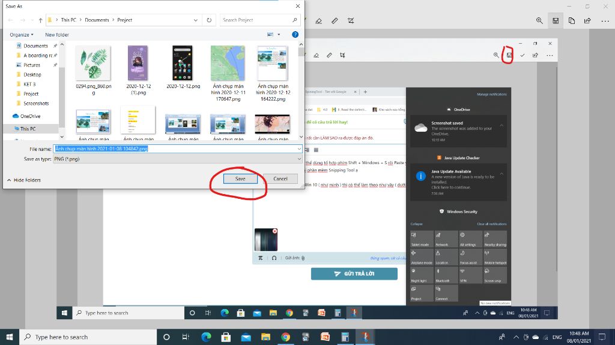Click navigation pane scroll down arrow
Viewport: 615px width, 345px height.
point(62,137)
